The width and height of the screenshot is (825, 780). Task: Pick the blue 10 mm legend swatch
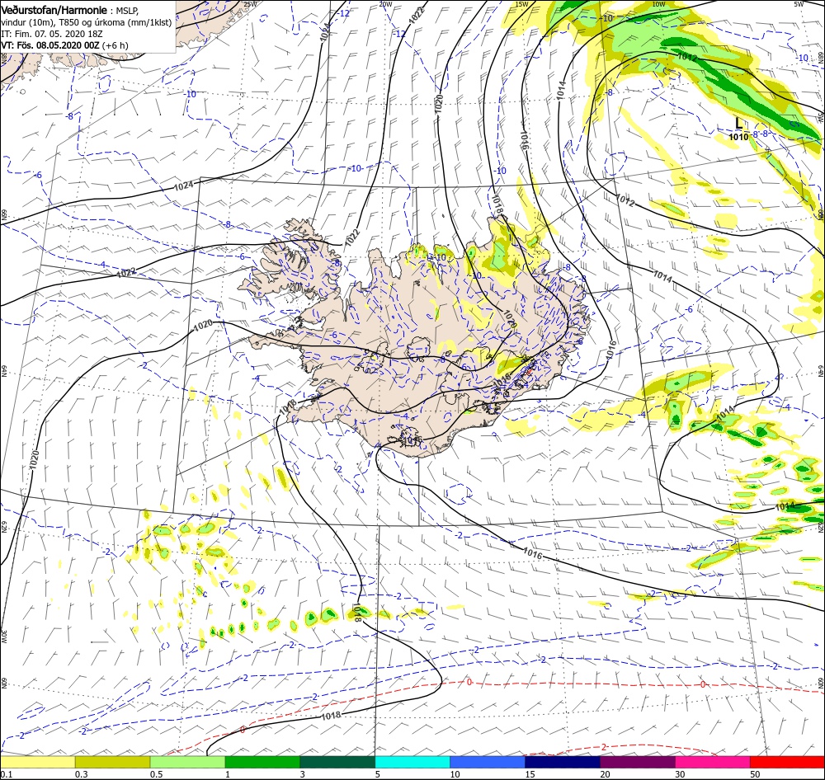[x=488, y=762]
